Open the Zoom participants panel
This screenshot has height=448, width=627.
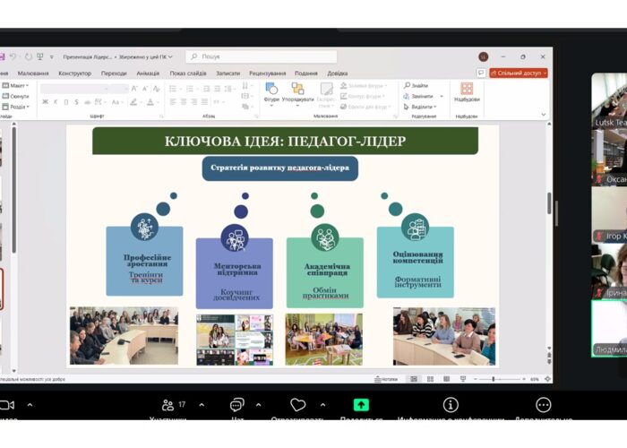point(167,406)
